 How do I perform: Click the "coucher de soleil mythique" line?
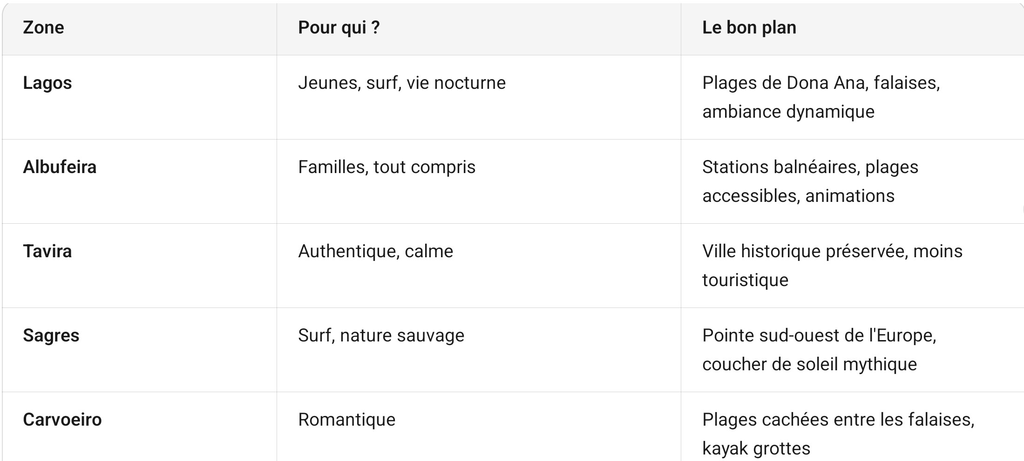pos(809,365)
